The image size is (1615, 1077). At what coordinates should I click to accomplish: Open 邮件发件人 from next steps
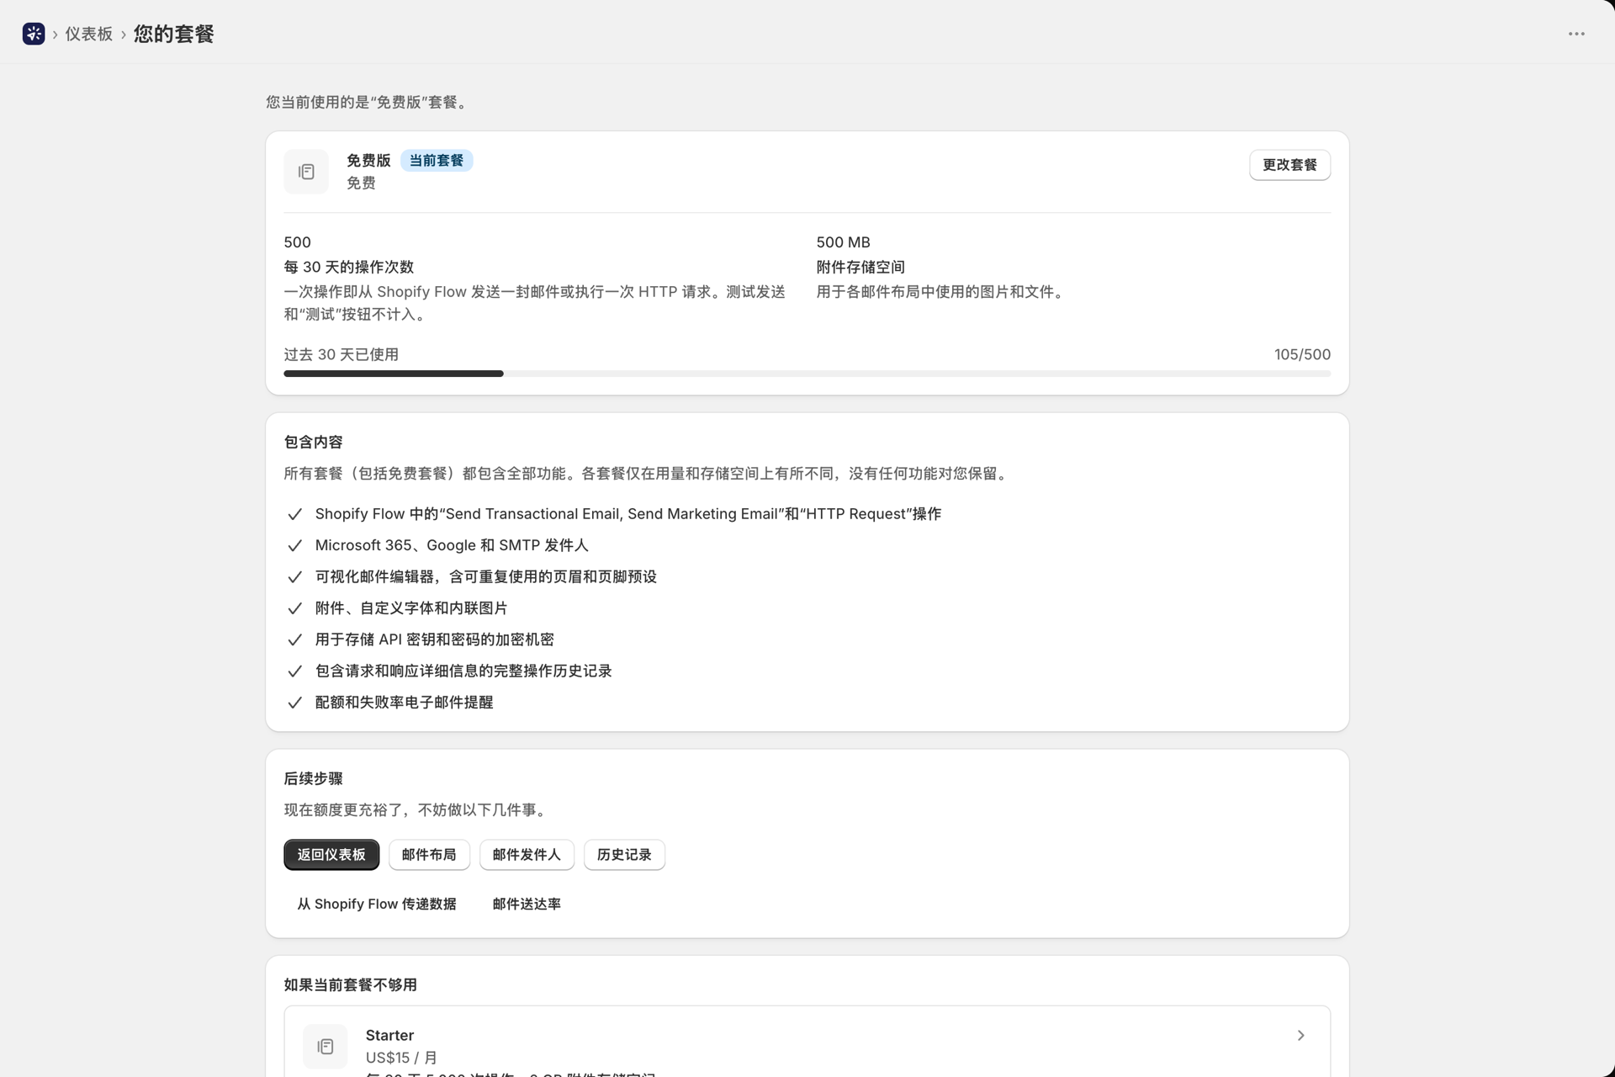coord(527,855)
